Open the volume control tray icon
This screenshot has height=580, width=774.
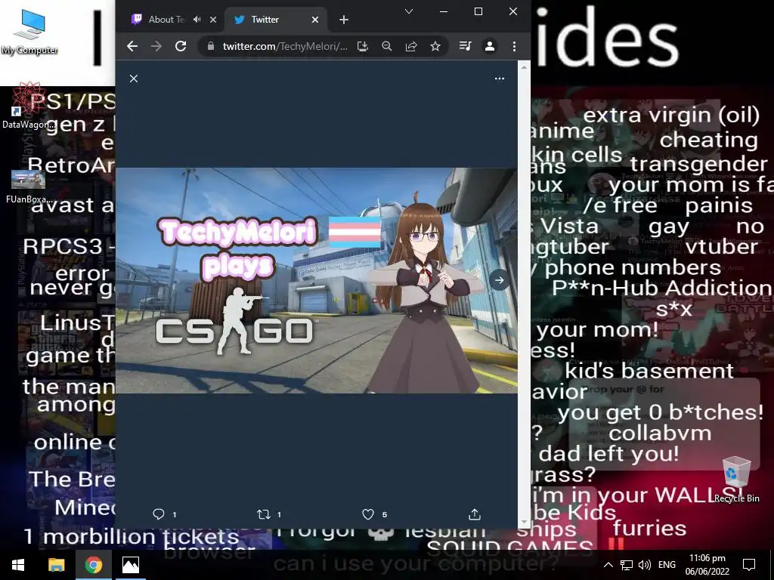point(644,565)
